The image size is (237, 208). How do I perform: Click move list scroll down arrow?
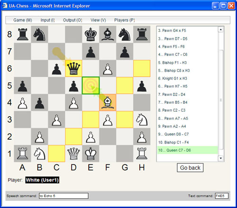[x=221, y=158]
